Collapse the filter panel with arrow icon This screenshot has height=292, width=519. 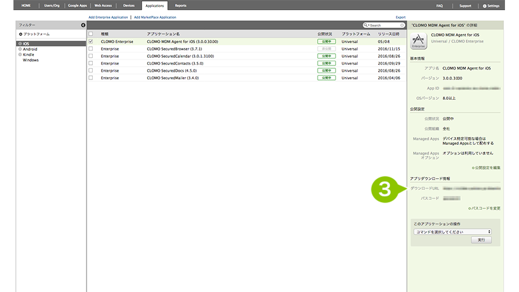click(x=83, y=25)
